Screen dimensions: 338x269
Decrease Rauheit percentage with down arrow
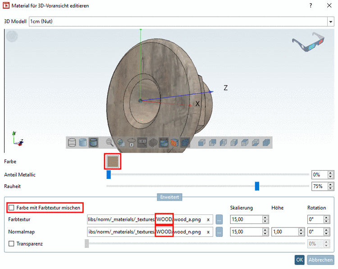(x=330, y=188)
